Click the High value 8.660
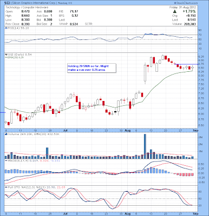This screenshot has height=216, width=209. tap(25, 16)
